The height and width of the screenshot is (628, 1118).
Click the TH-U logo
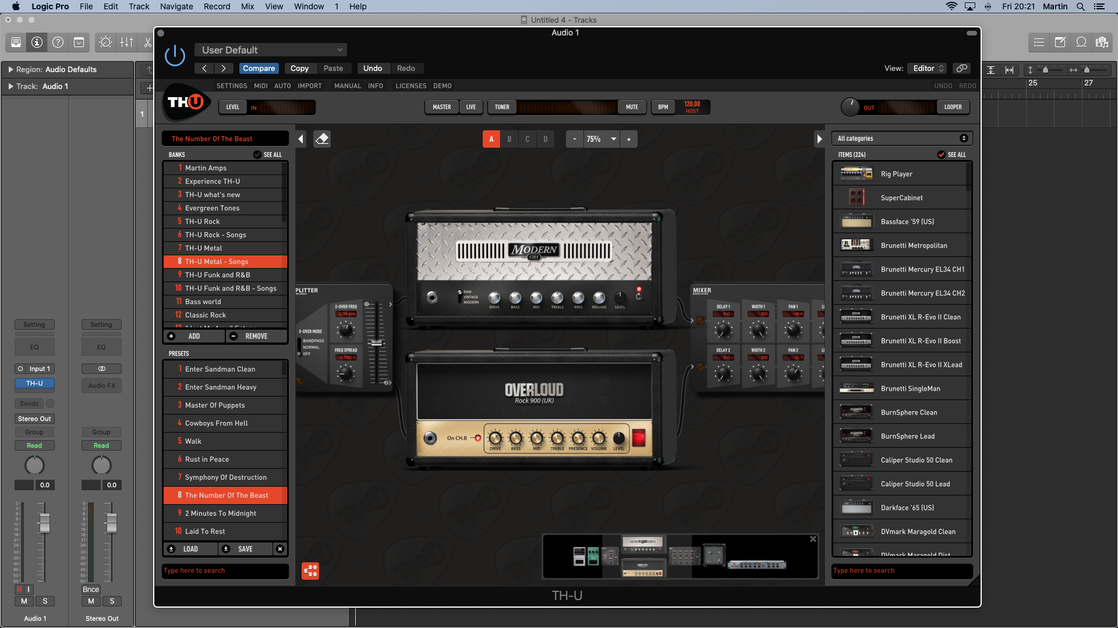(x=186, y=102)
